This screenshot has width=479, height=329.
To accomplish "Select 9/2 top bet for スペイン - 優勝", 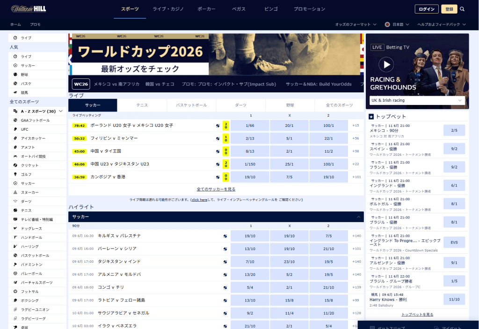I will (454, 149).
